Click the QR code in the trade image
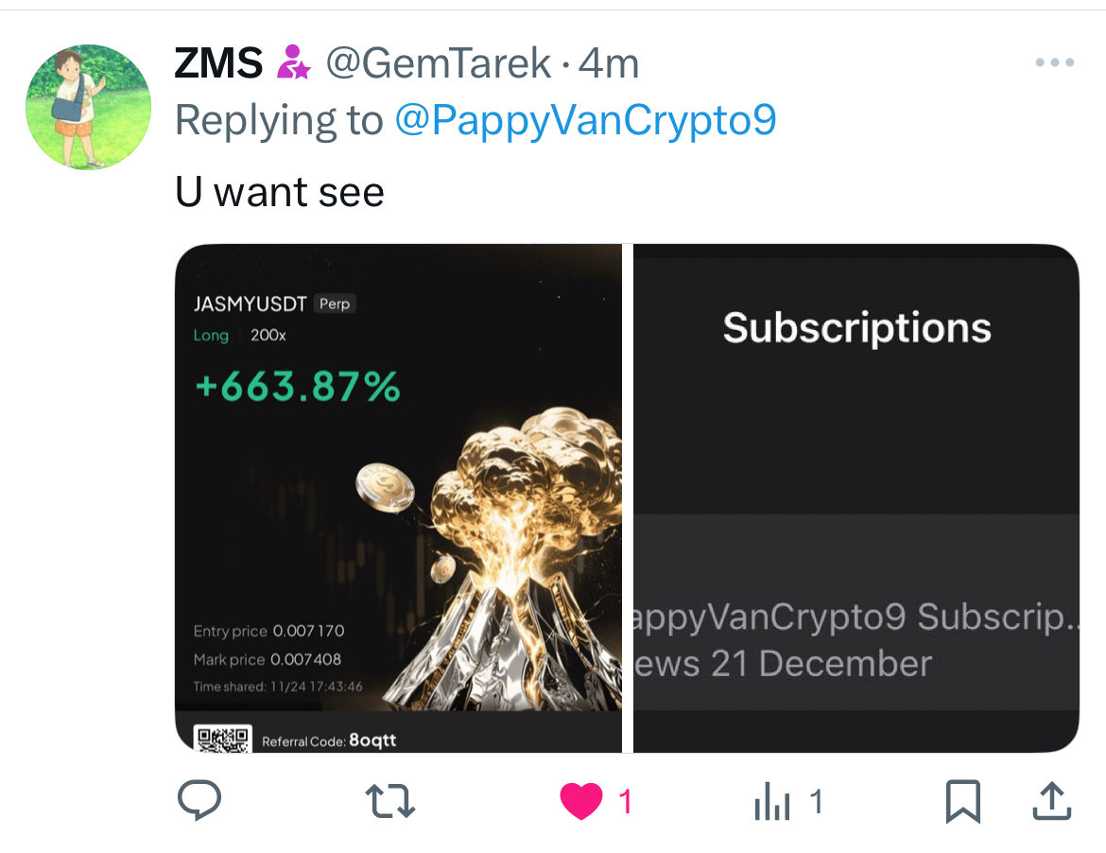The height and width of the screenshot is (853, 1106). pyautogui.click(x=223, y=739)
